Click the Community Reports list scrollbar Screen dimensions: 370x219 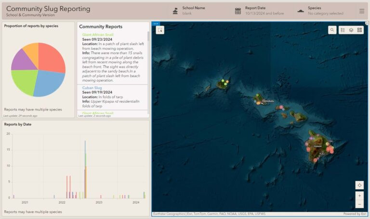coord(148,36)
